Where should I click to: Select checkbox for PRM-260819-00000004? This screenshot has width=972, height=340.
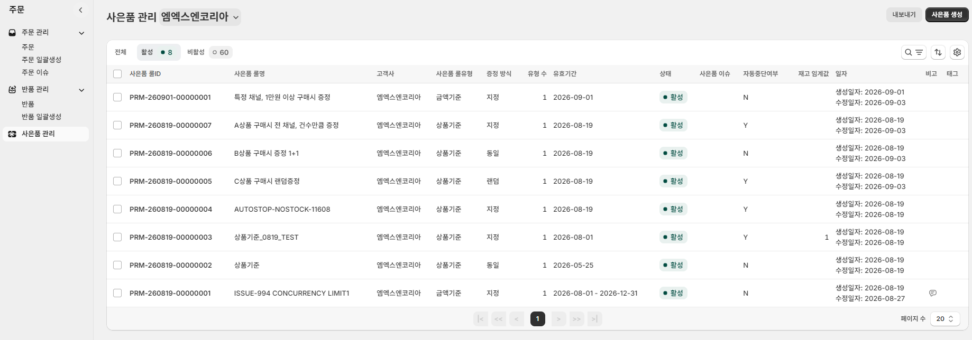(117, 209)
